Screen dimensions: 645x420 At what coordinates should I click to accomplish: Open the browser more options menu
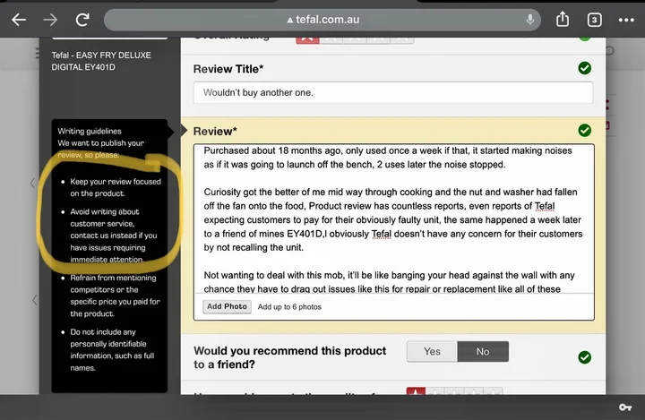tap(626, 20)
